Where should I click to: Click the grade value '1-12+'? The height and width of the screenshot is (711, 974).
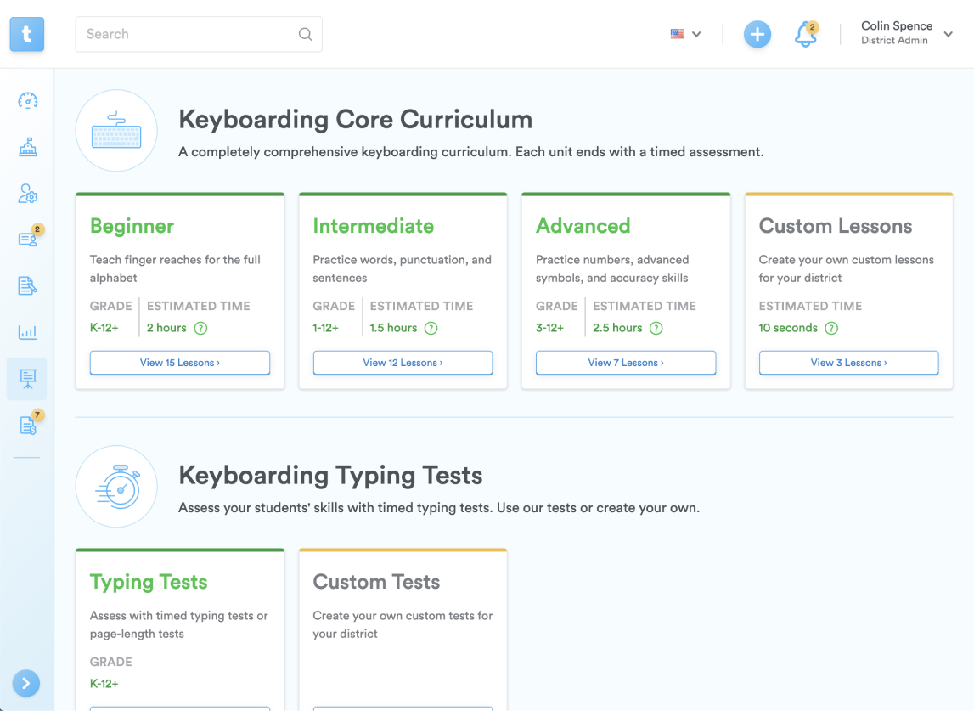click(326, 328)
